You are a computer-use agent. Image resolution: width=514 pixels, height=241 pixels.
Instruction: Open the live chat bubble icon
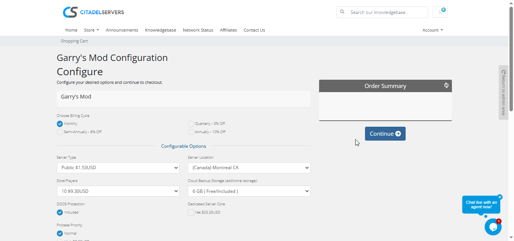493,227
